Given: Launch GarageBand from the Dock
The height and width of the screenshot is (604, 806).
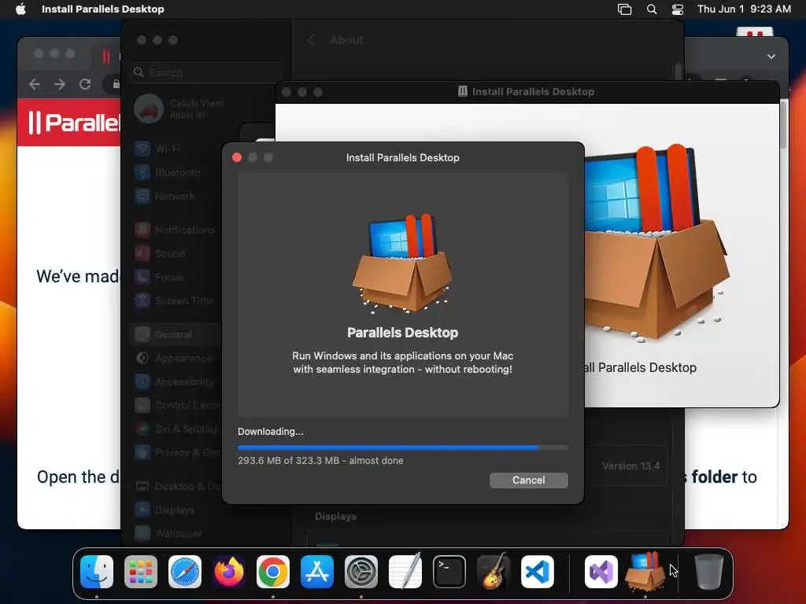Looking at the screenshot, I should tap(494, 572).
